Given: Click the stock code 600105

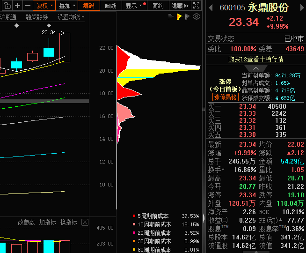Looking at the screenshot, I should coord(232,8).
